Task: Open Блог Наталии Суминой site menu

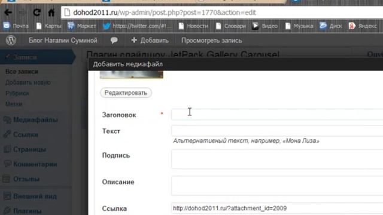Action: click(63, 41)
